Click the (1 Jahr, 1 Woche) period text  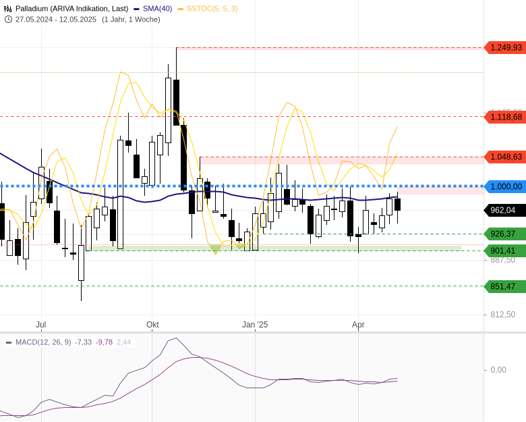131,20
